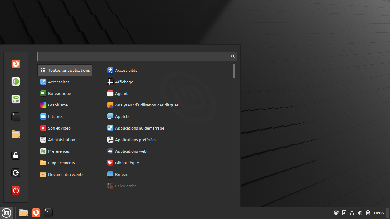This screenshot has width=390, height=219.
Task: Open the removable media tray icon
Action: coord(344,213)
